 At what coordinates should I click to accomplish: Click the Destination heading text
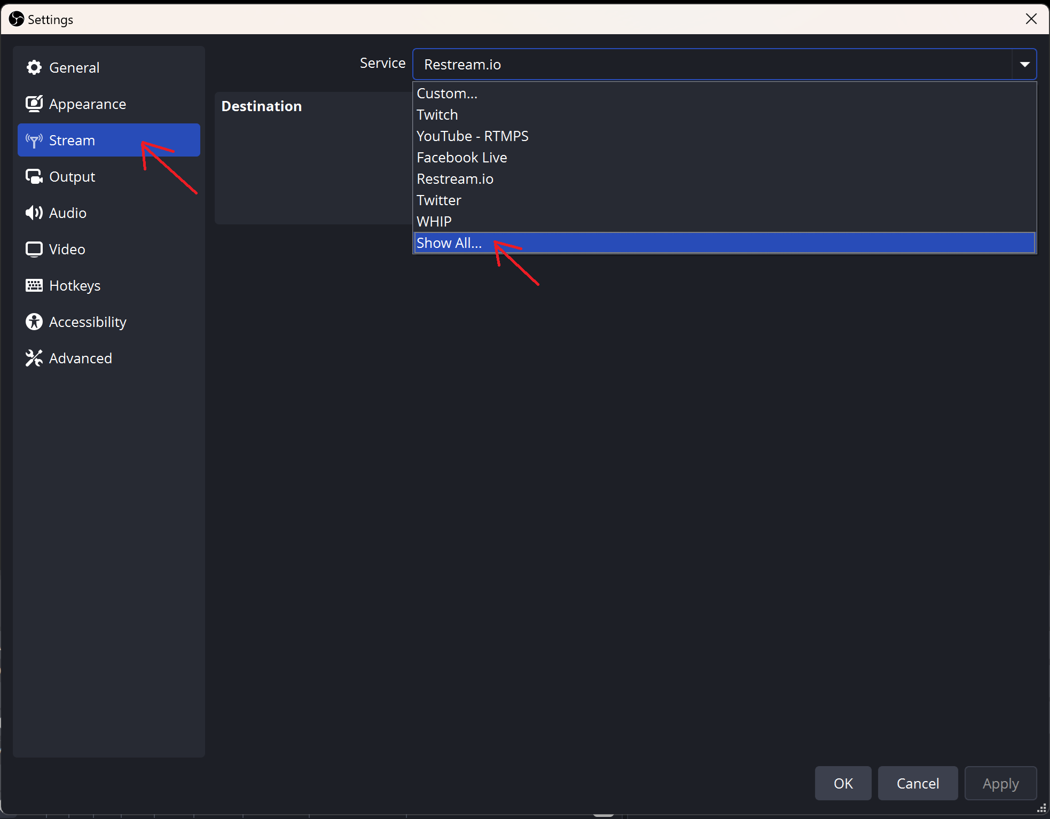[x=262, y=106]
